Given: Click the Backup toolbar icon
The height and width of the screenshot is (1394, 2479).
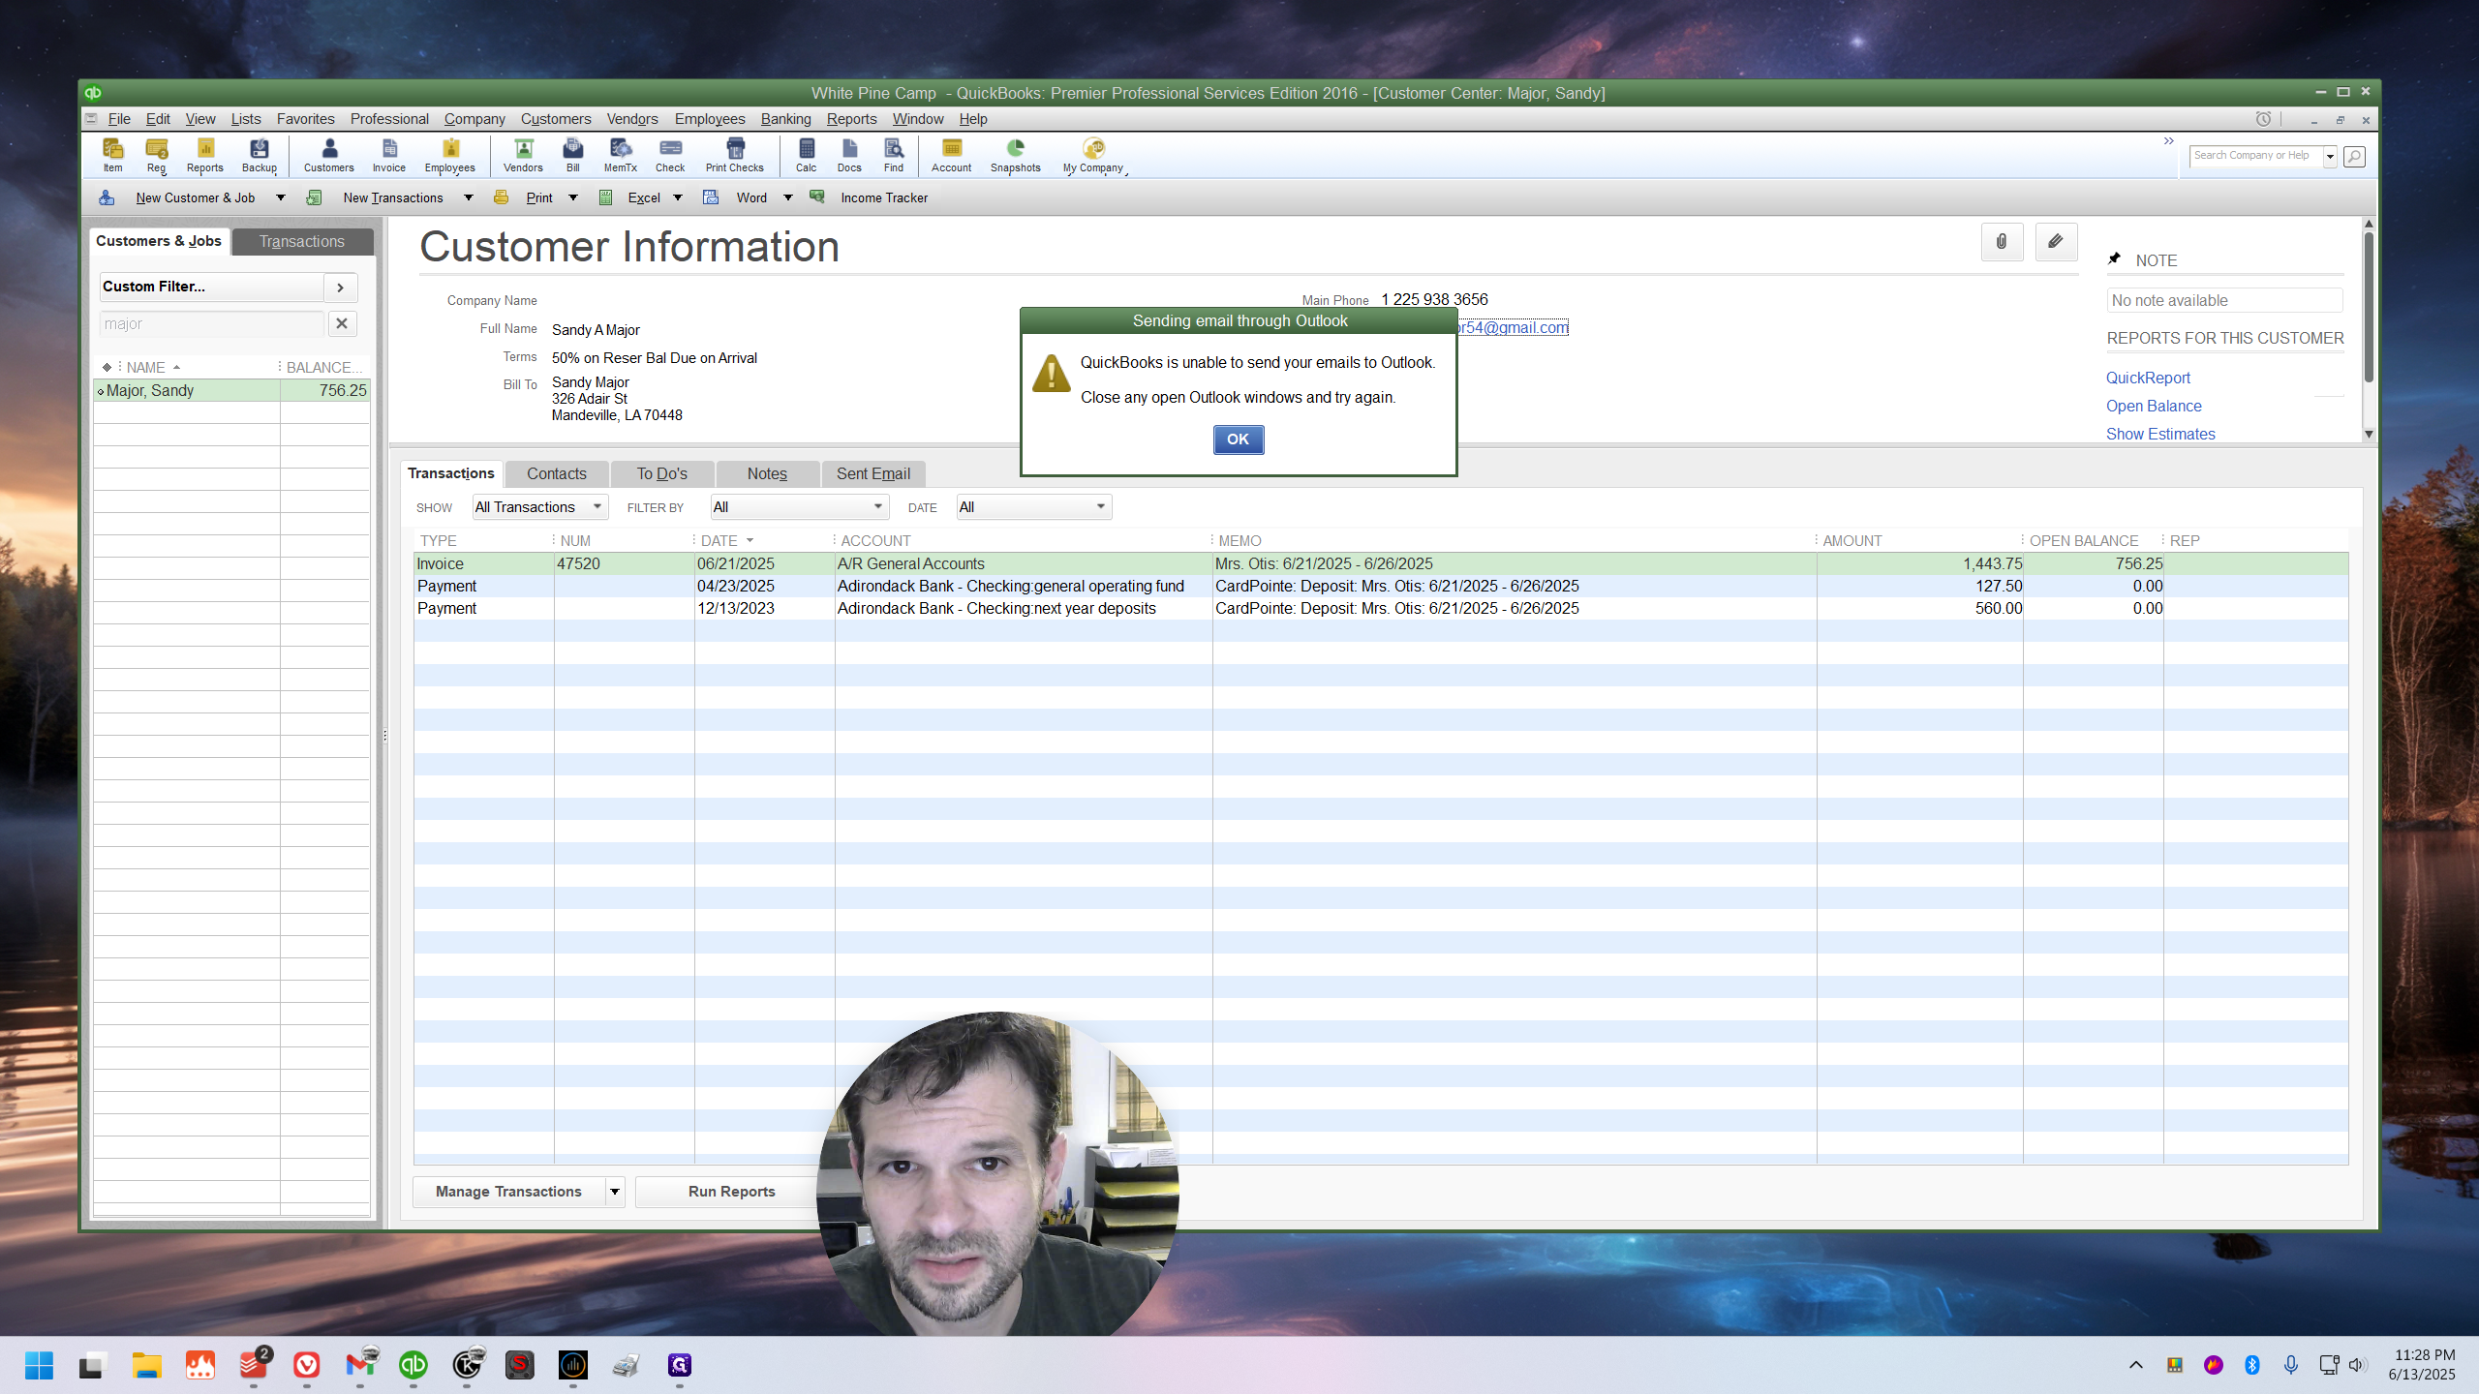Looking at the screenshot, I should (x=260, y=155).
